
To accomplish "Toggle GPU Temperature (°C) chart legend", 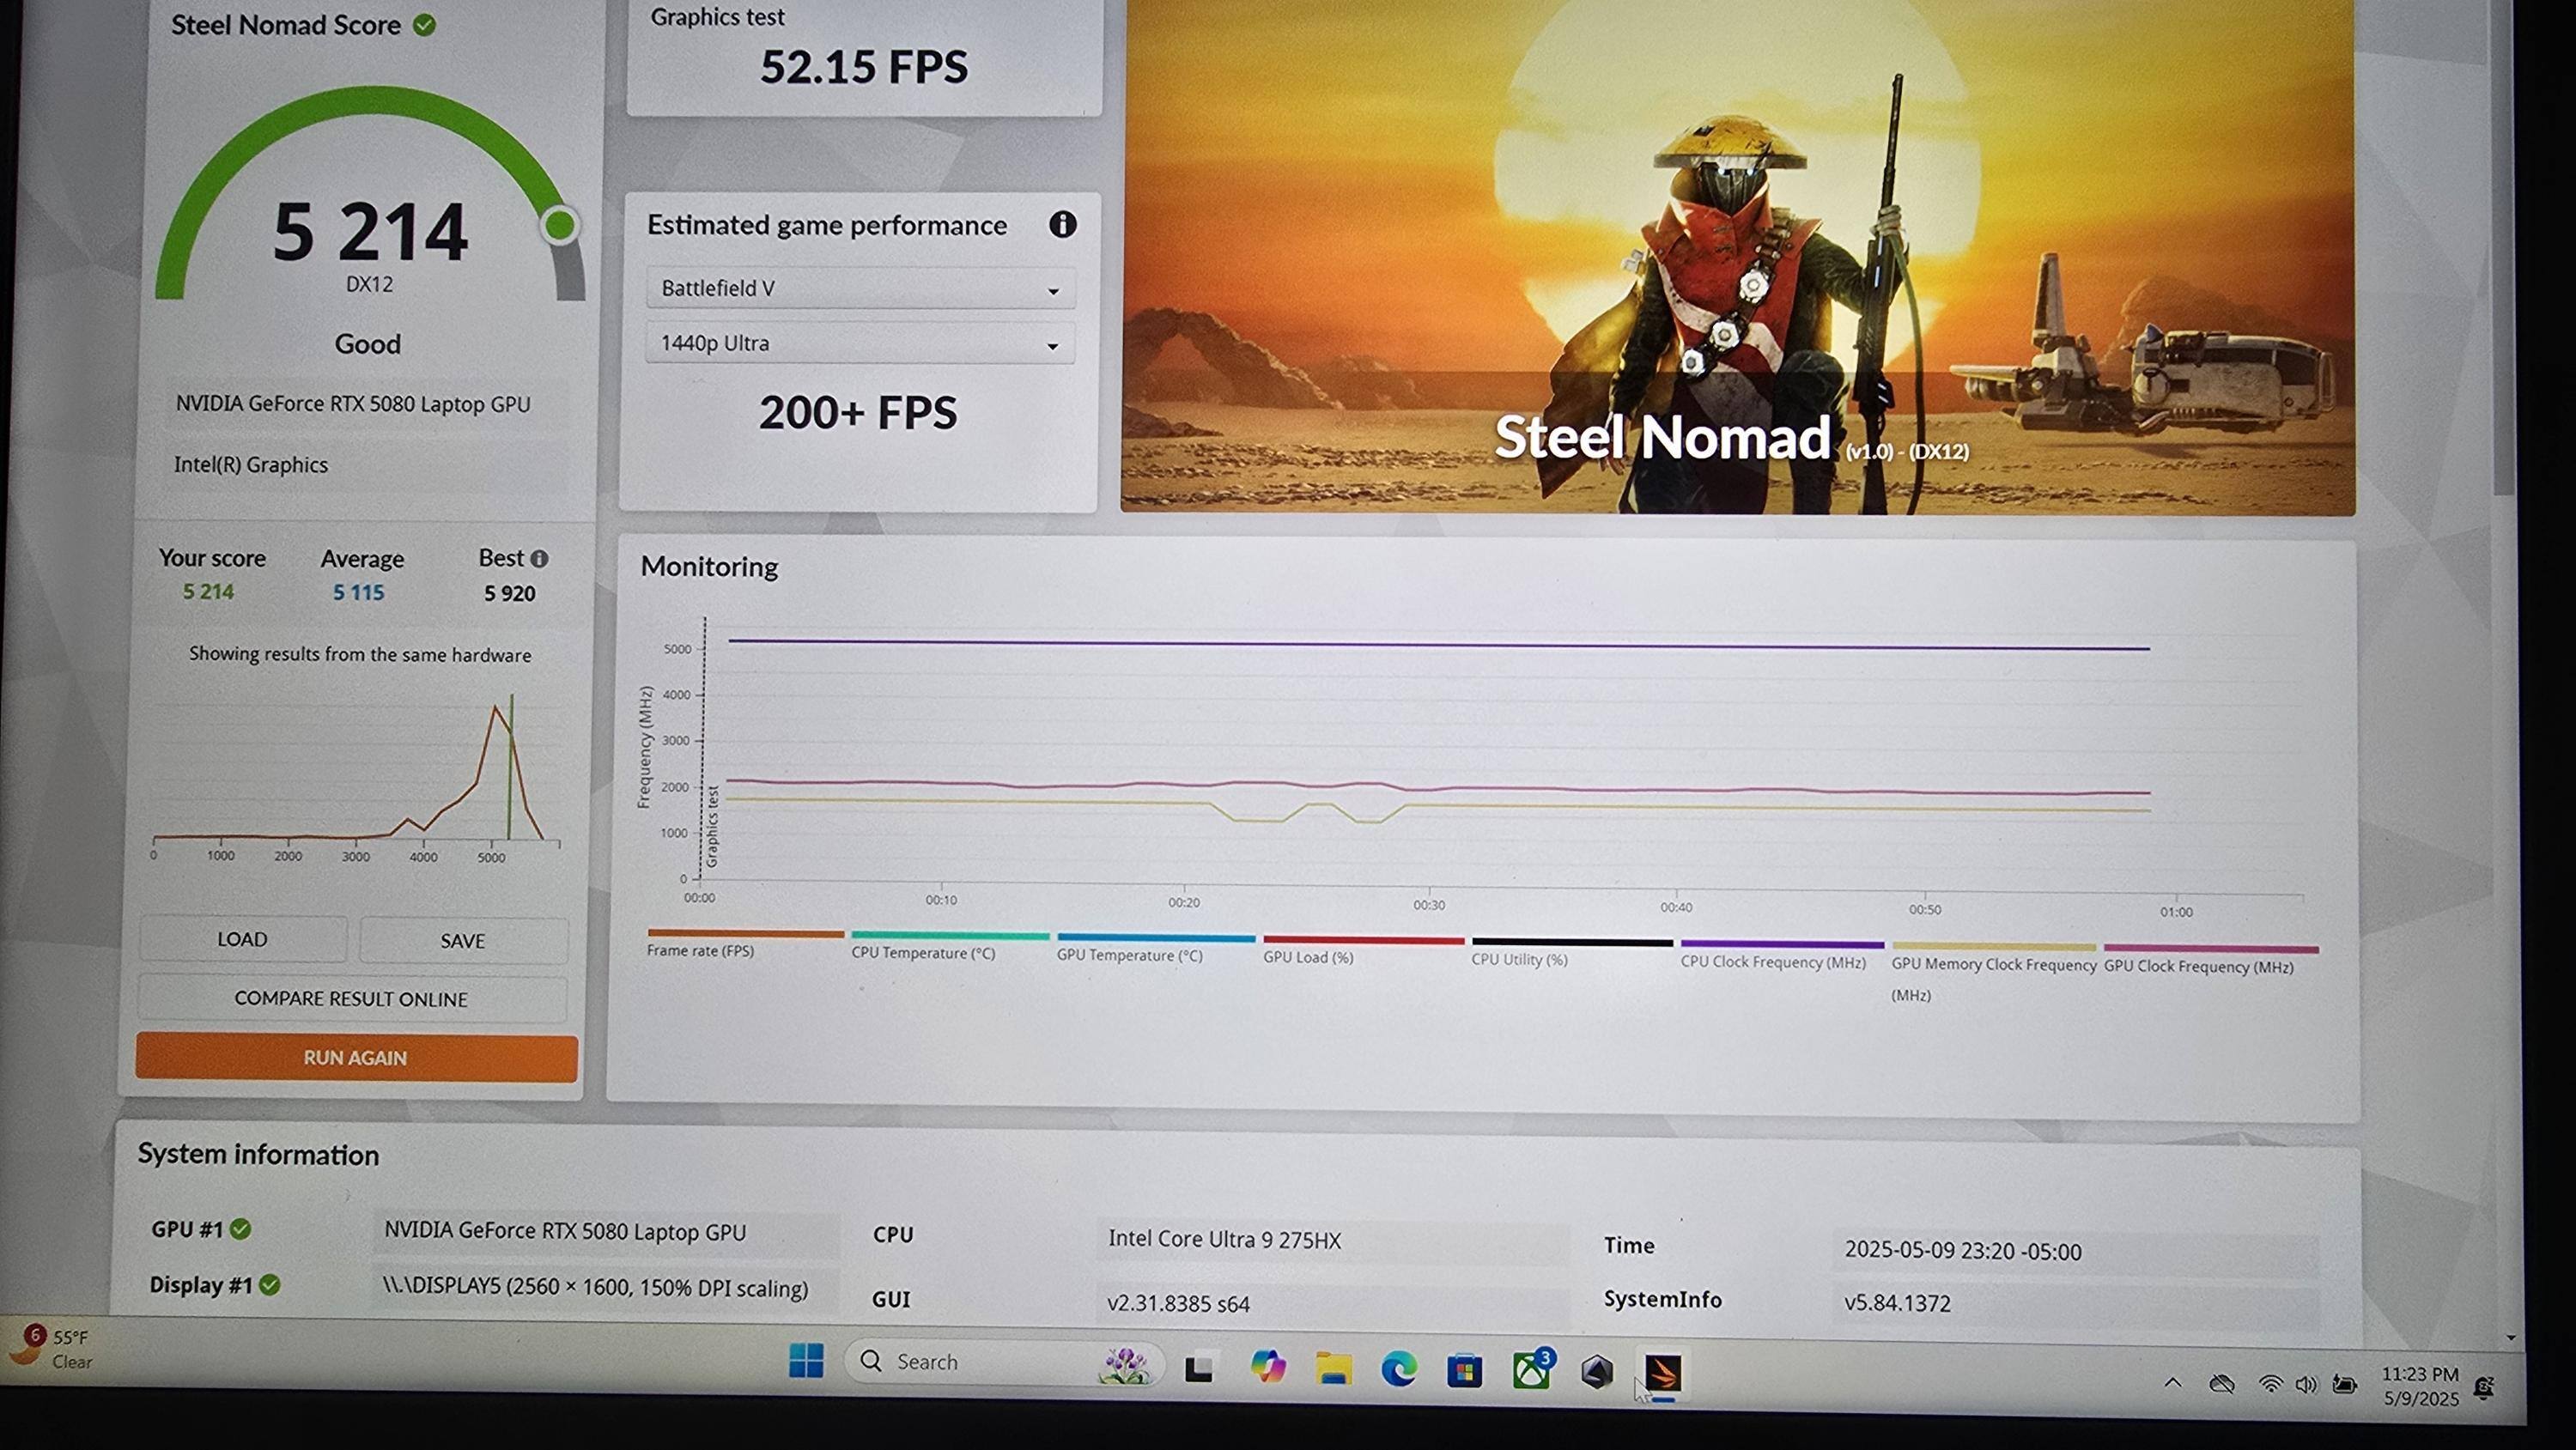I will 1129,955.
